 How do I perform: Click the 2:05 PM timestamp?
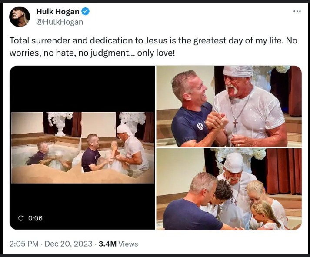[24, 244]
